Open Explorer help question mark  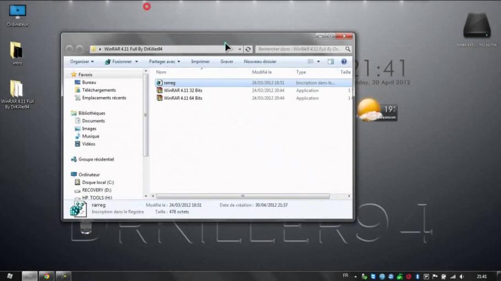[344, 61]
